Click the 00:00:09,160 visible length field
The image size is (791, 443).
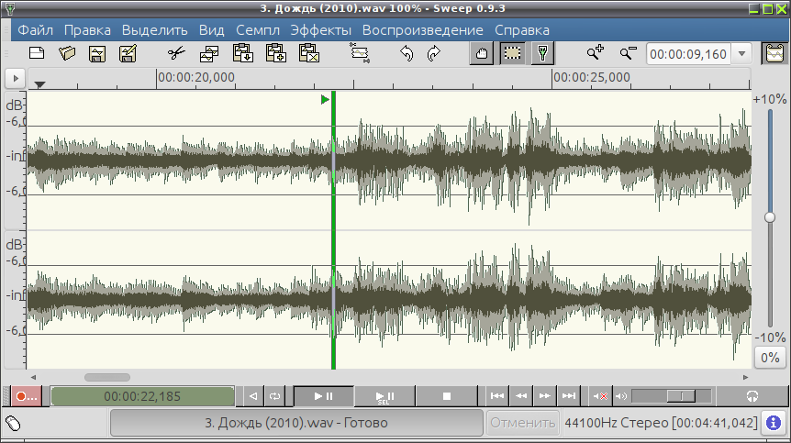[688, 54]
